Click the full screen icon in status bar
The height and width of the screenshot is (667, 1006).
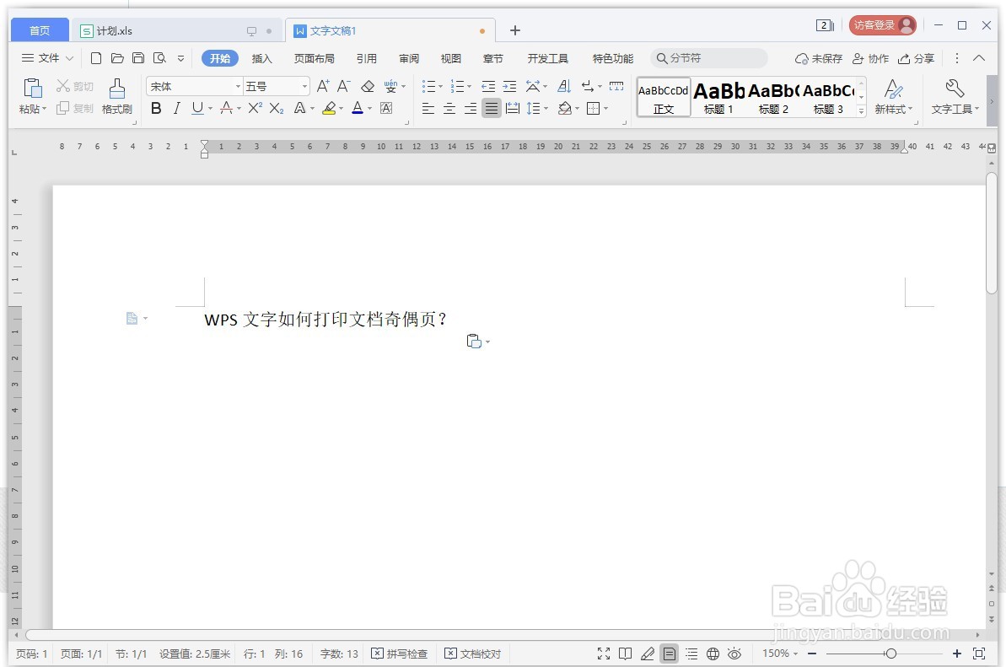604,654
